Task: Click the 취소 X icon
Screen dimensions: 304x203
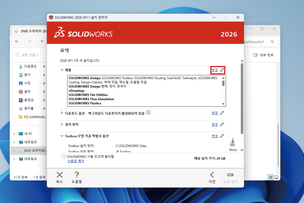Action: point(59,175)
